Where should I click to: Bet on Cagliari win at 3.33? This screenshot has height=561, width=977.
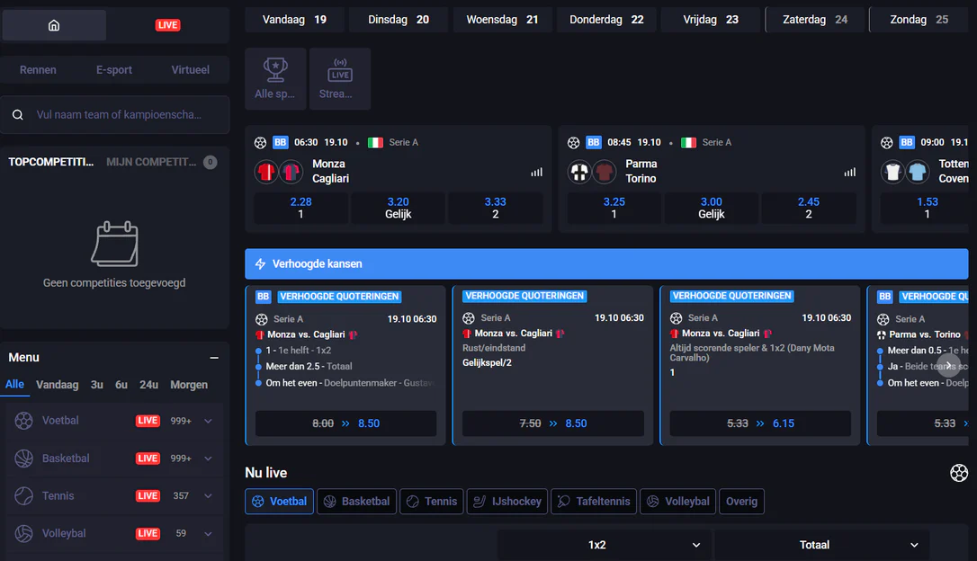click(x=496, y=208)
